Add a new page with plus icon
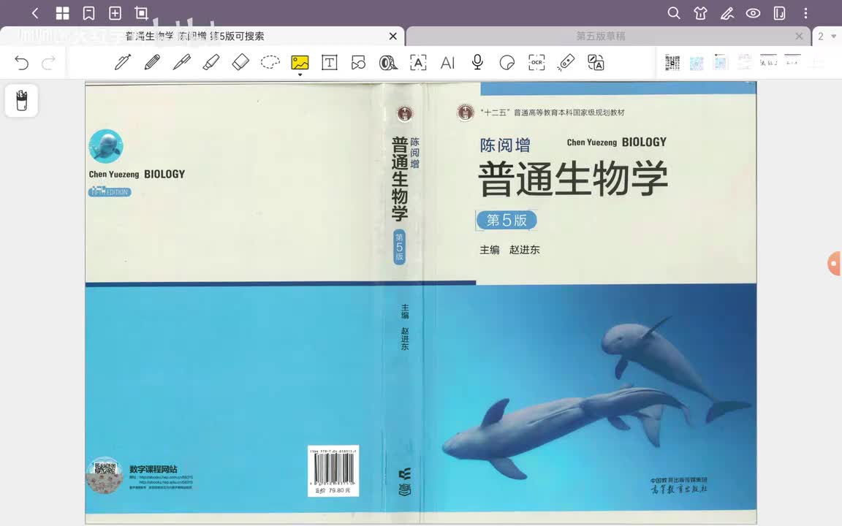This screenshot has height=526, width=842. [115, 13]
